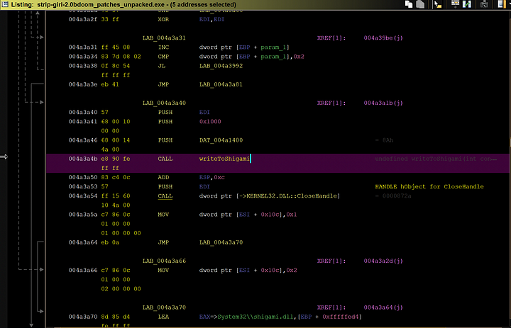Follow XREF 004a3a1b(j)
This screenshot has height=328, width=511.
coord(383,103)
